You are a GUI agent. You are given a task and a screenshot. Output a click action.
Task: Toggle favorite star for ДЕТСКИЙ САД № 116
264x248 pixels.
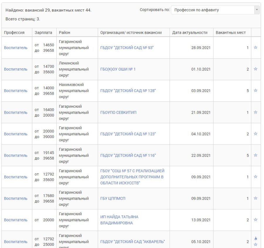pyautogui.click(x=255, y=155)
